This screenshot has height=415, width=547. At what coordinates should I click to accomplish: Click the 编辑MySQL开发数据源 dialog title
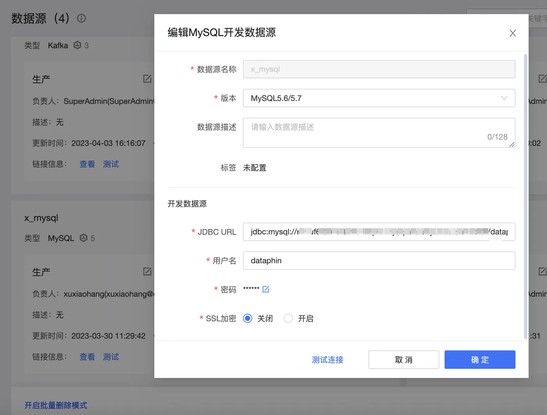(x=222, y=32)
